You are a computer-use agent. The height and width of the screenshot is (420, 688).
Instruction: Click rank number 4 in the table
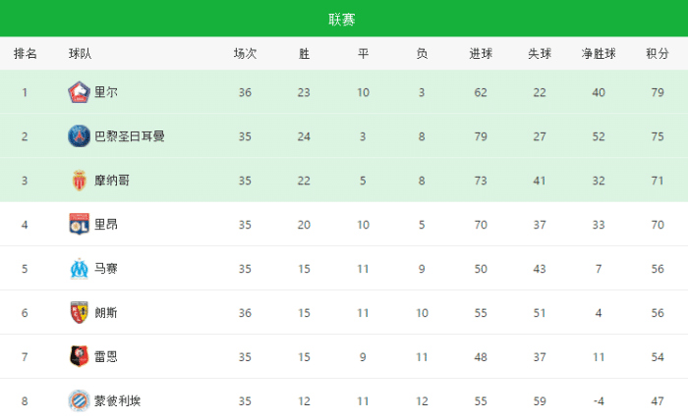coord(26,224)
